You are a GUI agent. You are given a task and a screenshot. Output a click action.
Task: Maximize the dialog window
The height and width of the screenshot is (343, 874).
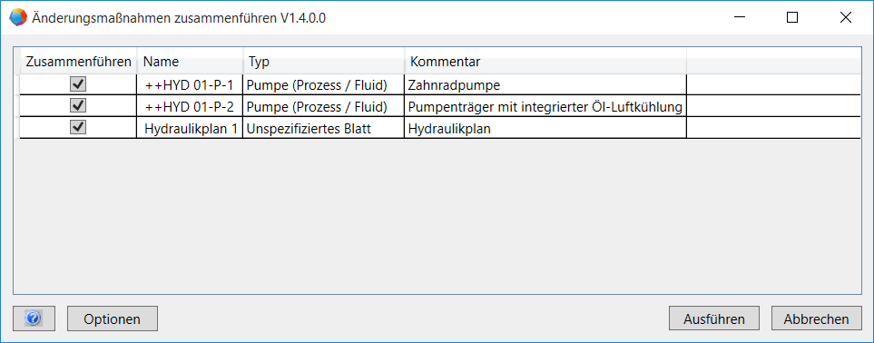pyautogui.click(x=792, y=17)
